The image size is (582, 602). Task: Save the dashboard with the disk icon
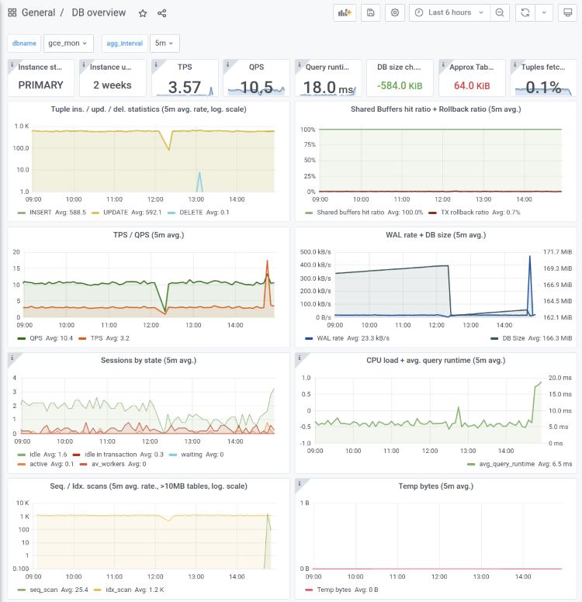[x=371, y=13]
